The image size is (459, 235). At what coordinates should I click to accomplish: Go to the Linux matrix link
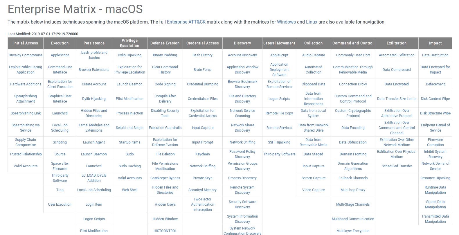click(312, 22)
